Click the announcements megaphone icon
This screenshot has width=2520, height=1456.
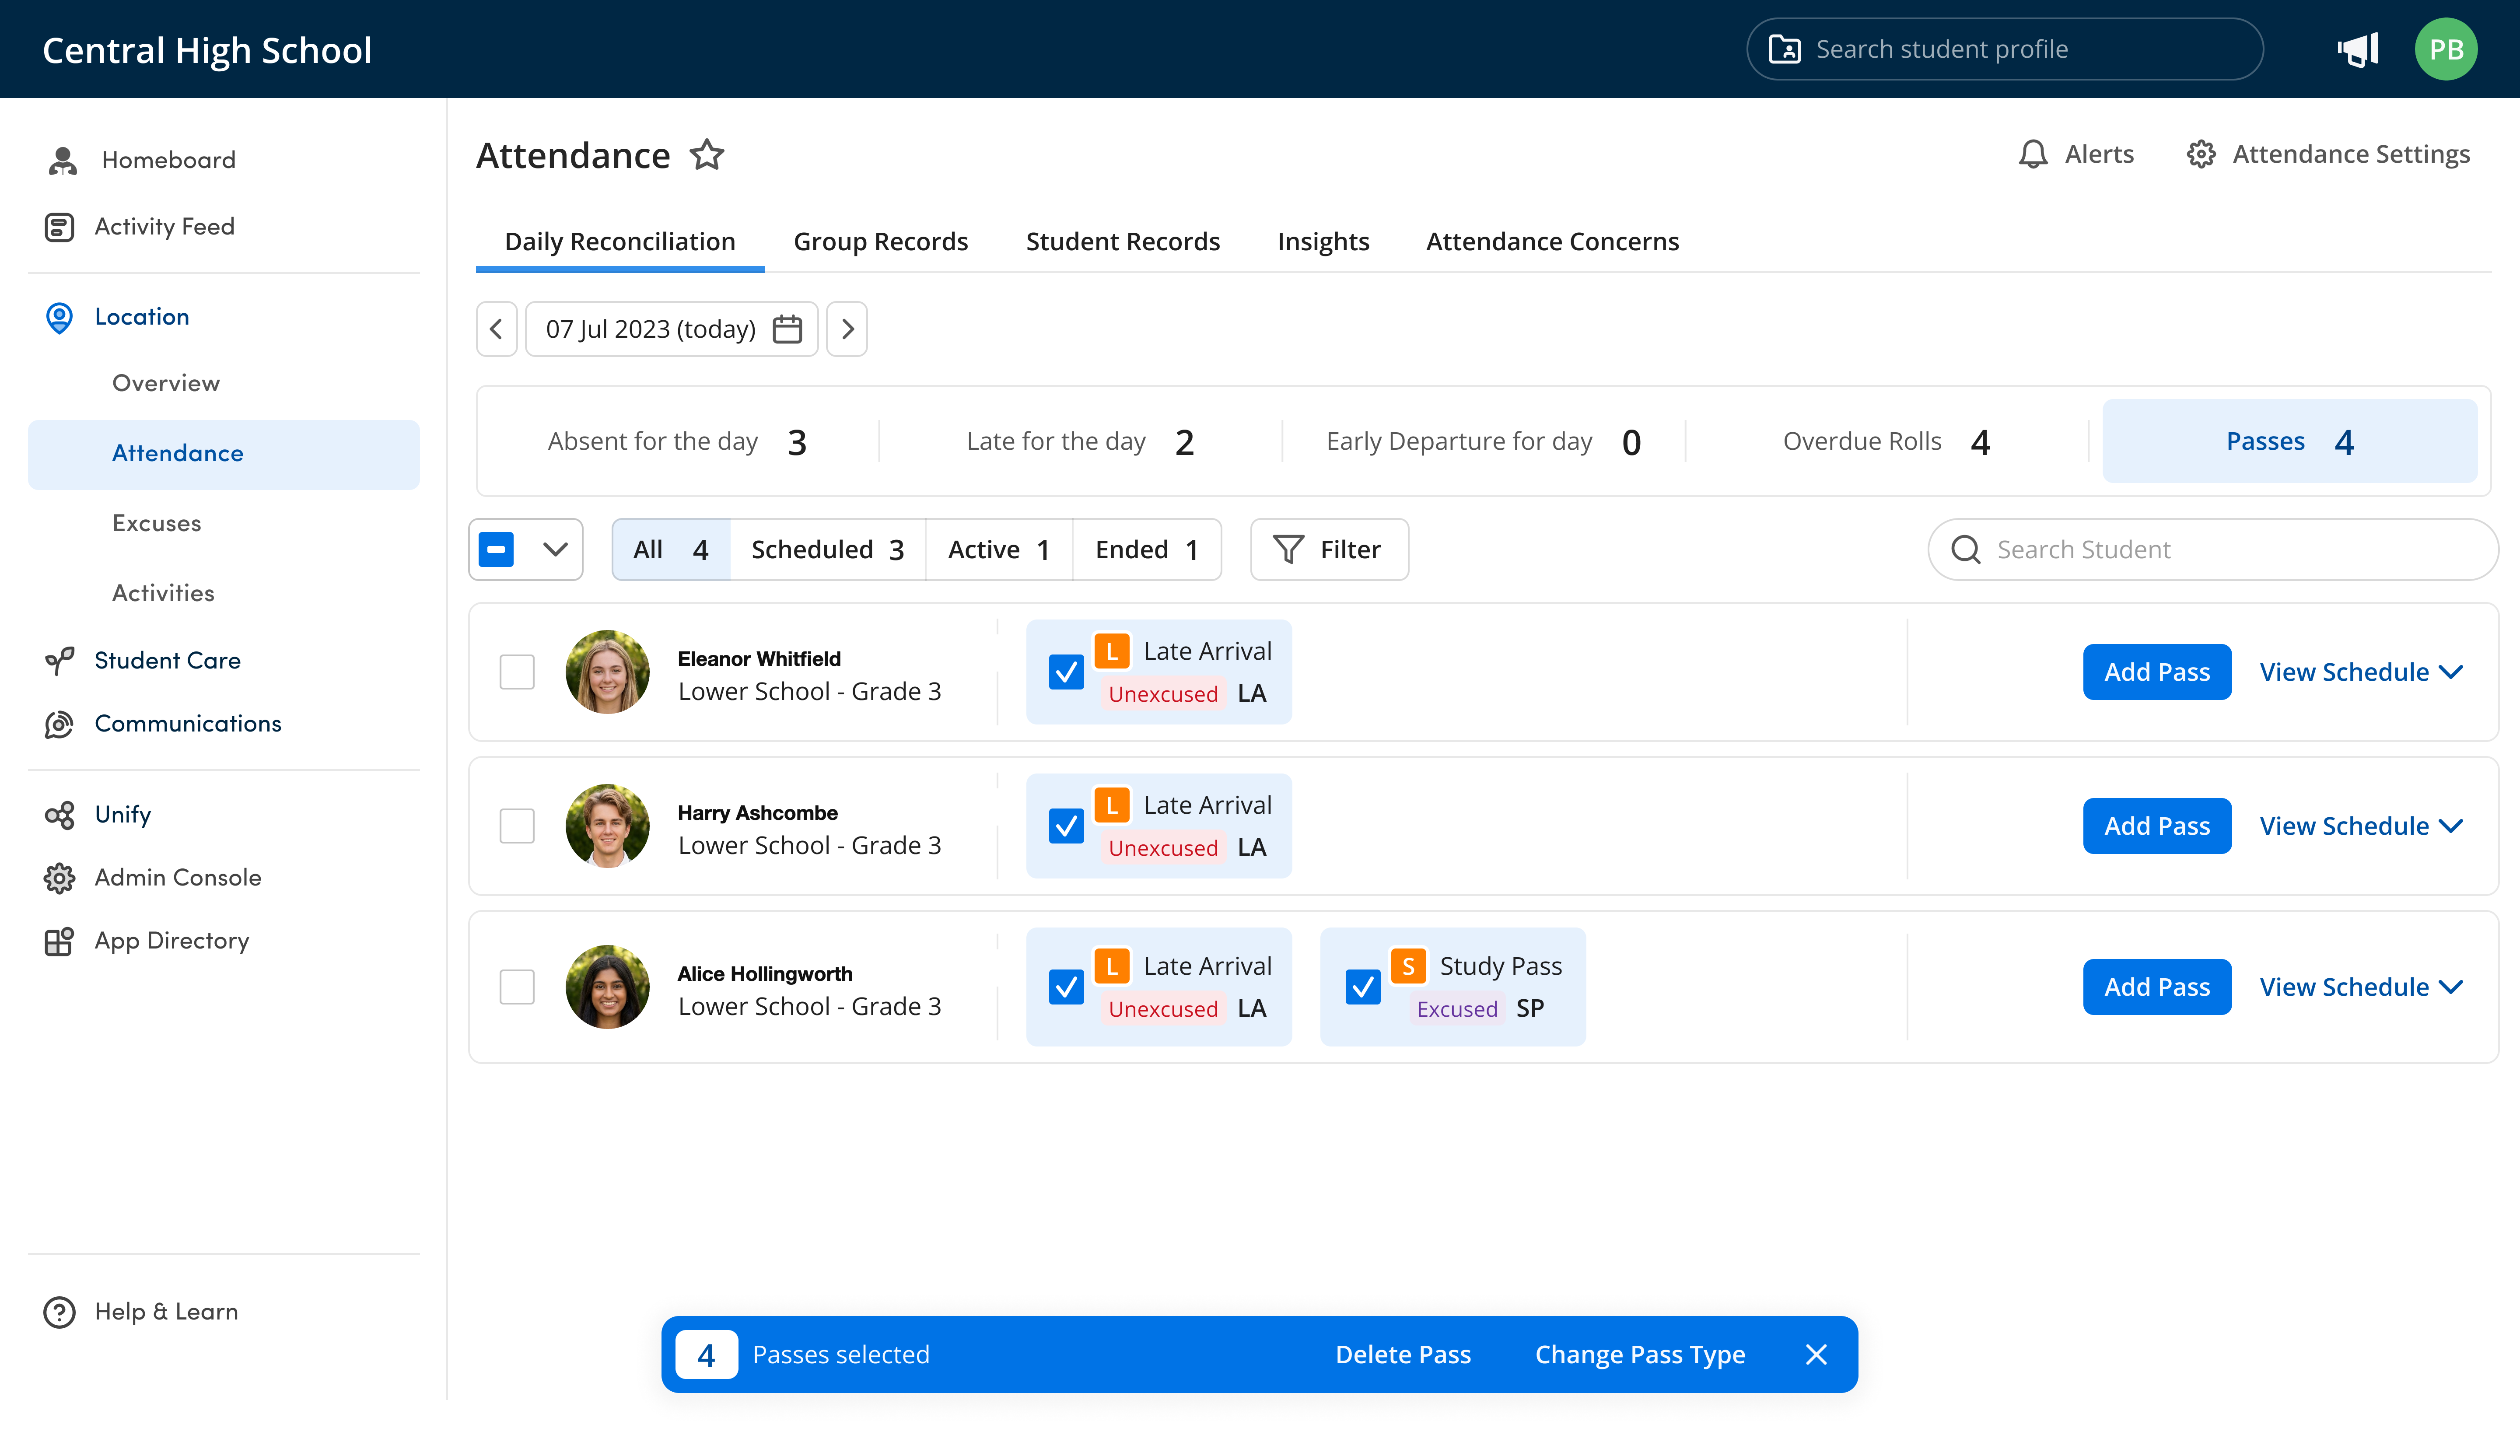[2358, 49]
